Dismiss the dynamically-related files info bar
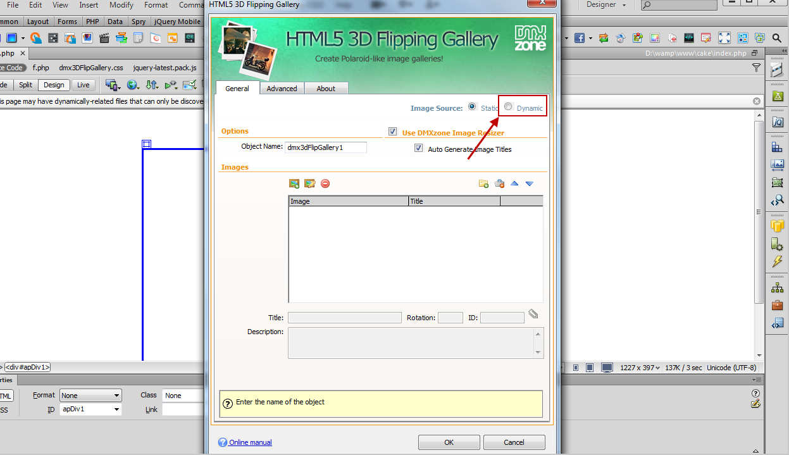 [756, 101]
